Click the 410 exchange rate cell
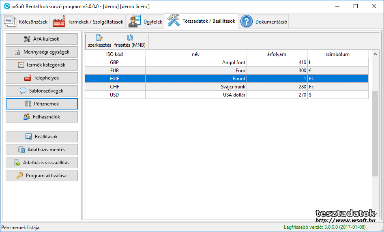 click(277, 62)
